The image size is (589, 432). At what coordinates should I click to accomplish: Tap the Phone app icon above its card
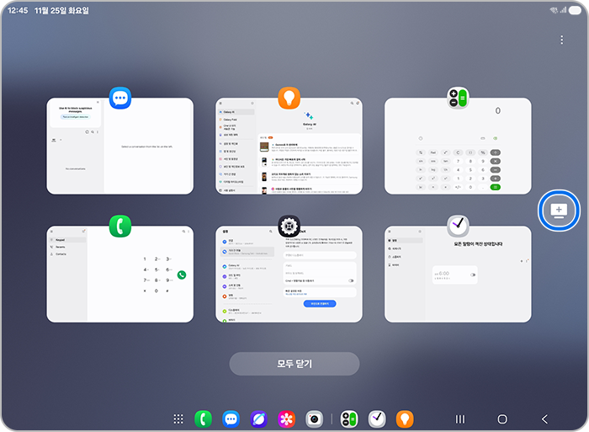[x=121, y=226]
